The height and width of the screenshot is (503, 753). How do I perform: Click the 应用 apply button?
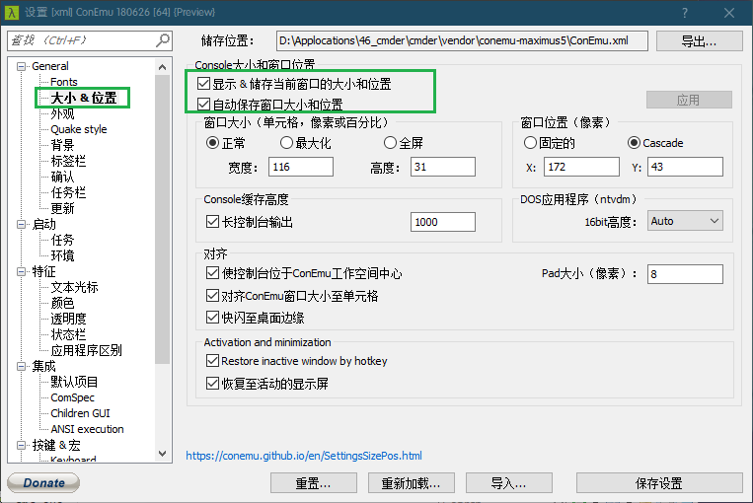pyautogui.click(x=689, y=100)
